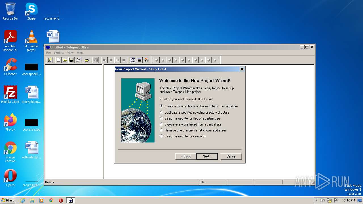Select the doorarea.jpg desktop file
The width and height of the screenshot is (363, 204).
pos(31,125)
